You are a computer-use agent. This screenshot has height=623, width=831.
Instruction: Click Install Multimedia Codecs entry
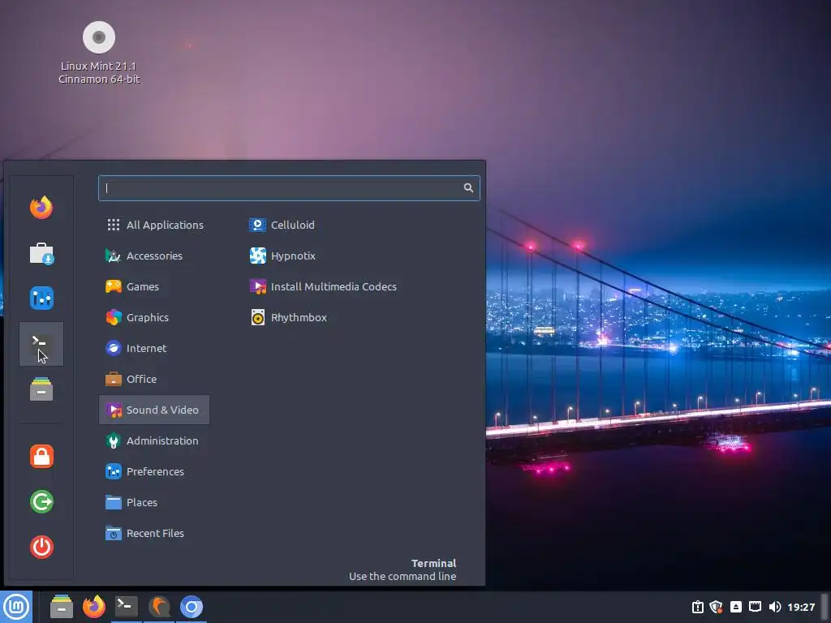point(323,286)
